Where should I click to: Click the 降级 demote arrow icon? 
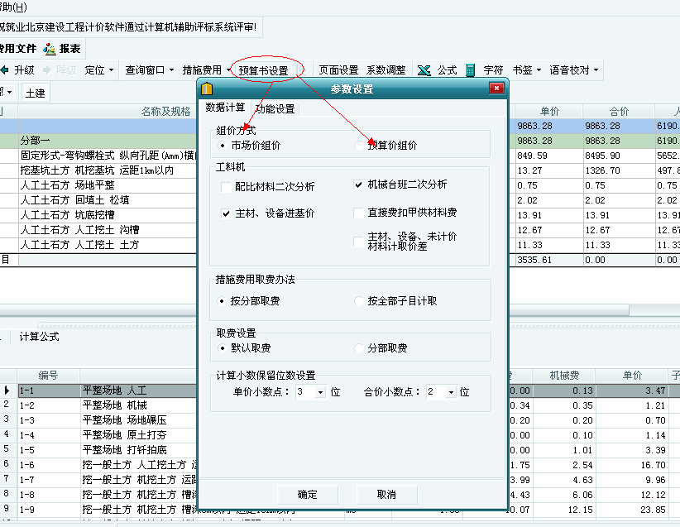click(x=46, y=70)
